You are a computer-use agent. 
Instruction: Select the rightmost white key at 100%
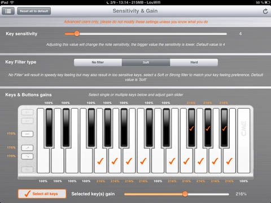point(244,140)
